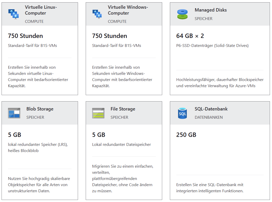Click the File Storage icon
272x202 pixels.
coord(98,113)
